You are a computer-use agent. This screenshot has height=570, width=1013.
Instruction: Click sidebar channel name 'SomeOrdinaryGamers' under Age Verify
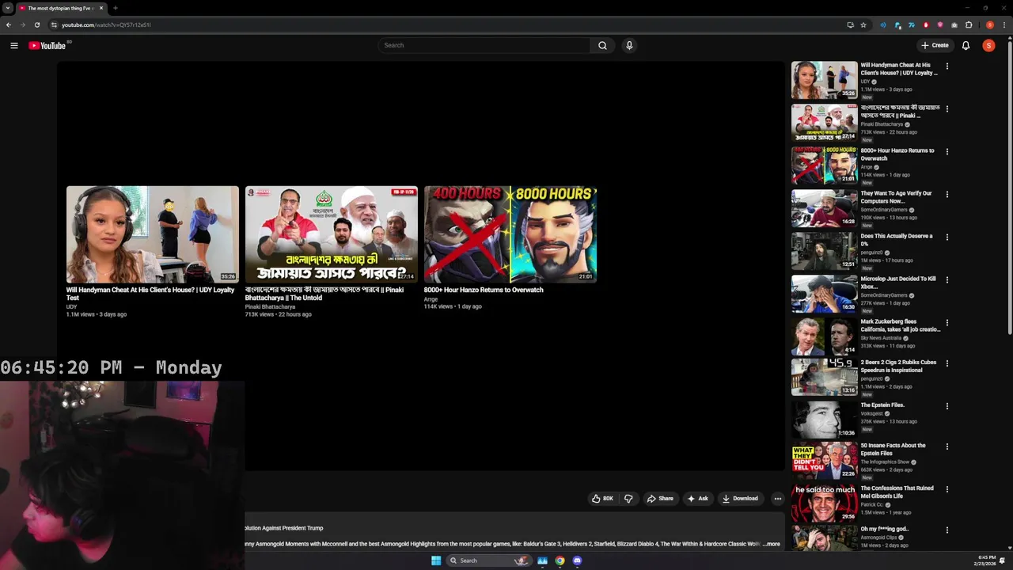[x=884, y=210]
